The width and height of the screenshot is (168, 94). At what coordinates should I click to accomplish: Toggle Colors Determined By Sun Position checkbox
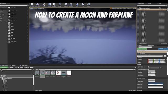tap(148, 69)
